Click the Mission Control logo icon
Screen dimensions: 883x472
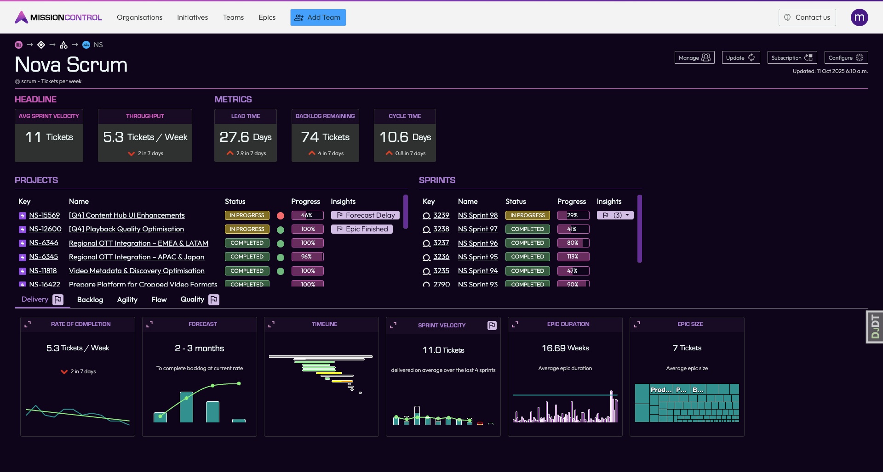pos(21,17)
